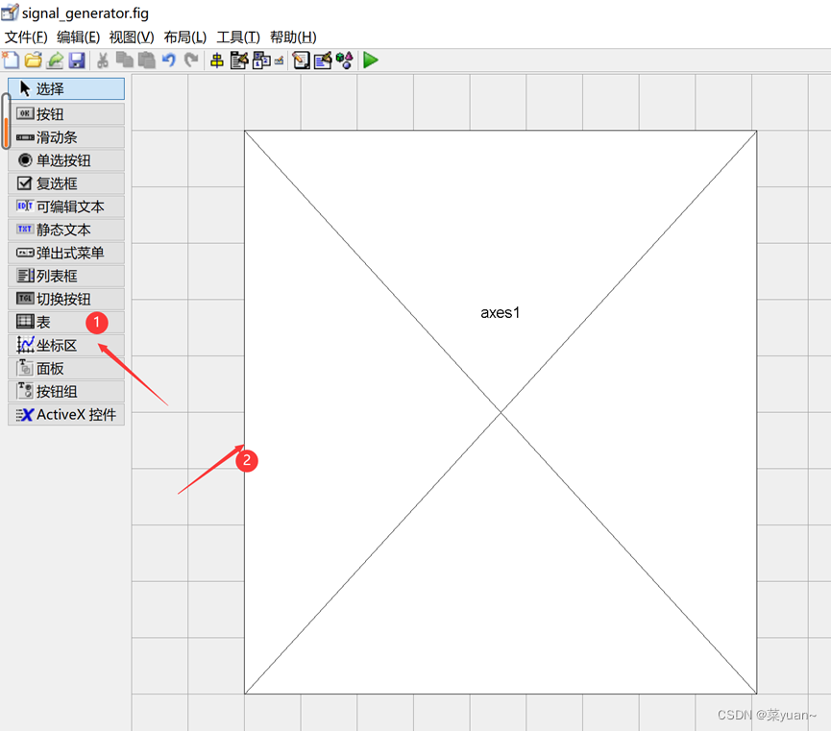Run the GUI with the green arrow
The image size is (831, 731).
370,60
